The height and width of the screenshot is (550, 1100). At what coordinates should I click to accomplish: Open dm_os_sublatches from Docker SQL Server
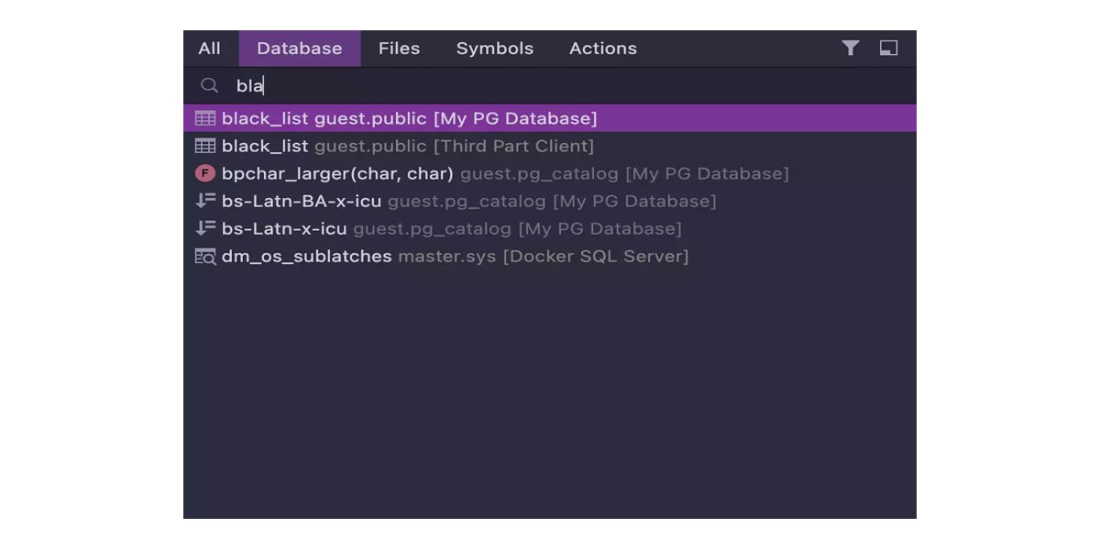[x=550, y=256]
